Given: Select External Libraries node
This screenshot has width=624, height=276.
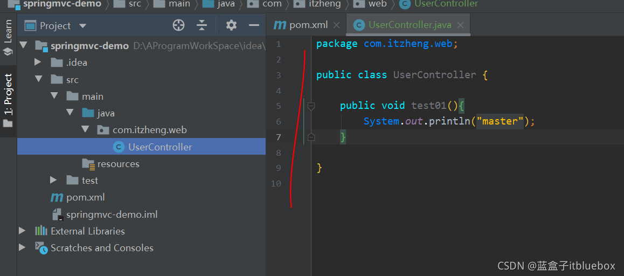Looking at the screenshot, I should click(87, 231).
